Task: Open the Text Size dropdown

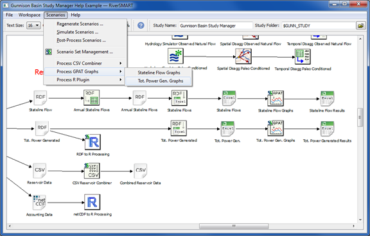Action: pos(34,26)
